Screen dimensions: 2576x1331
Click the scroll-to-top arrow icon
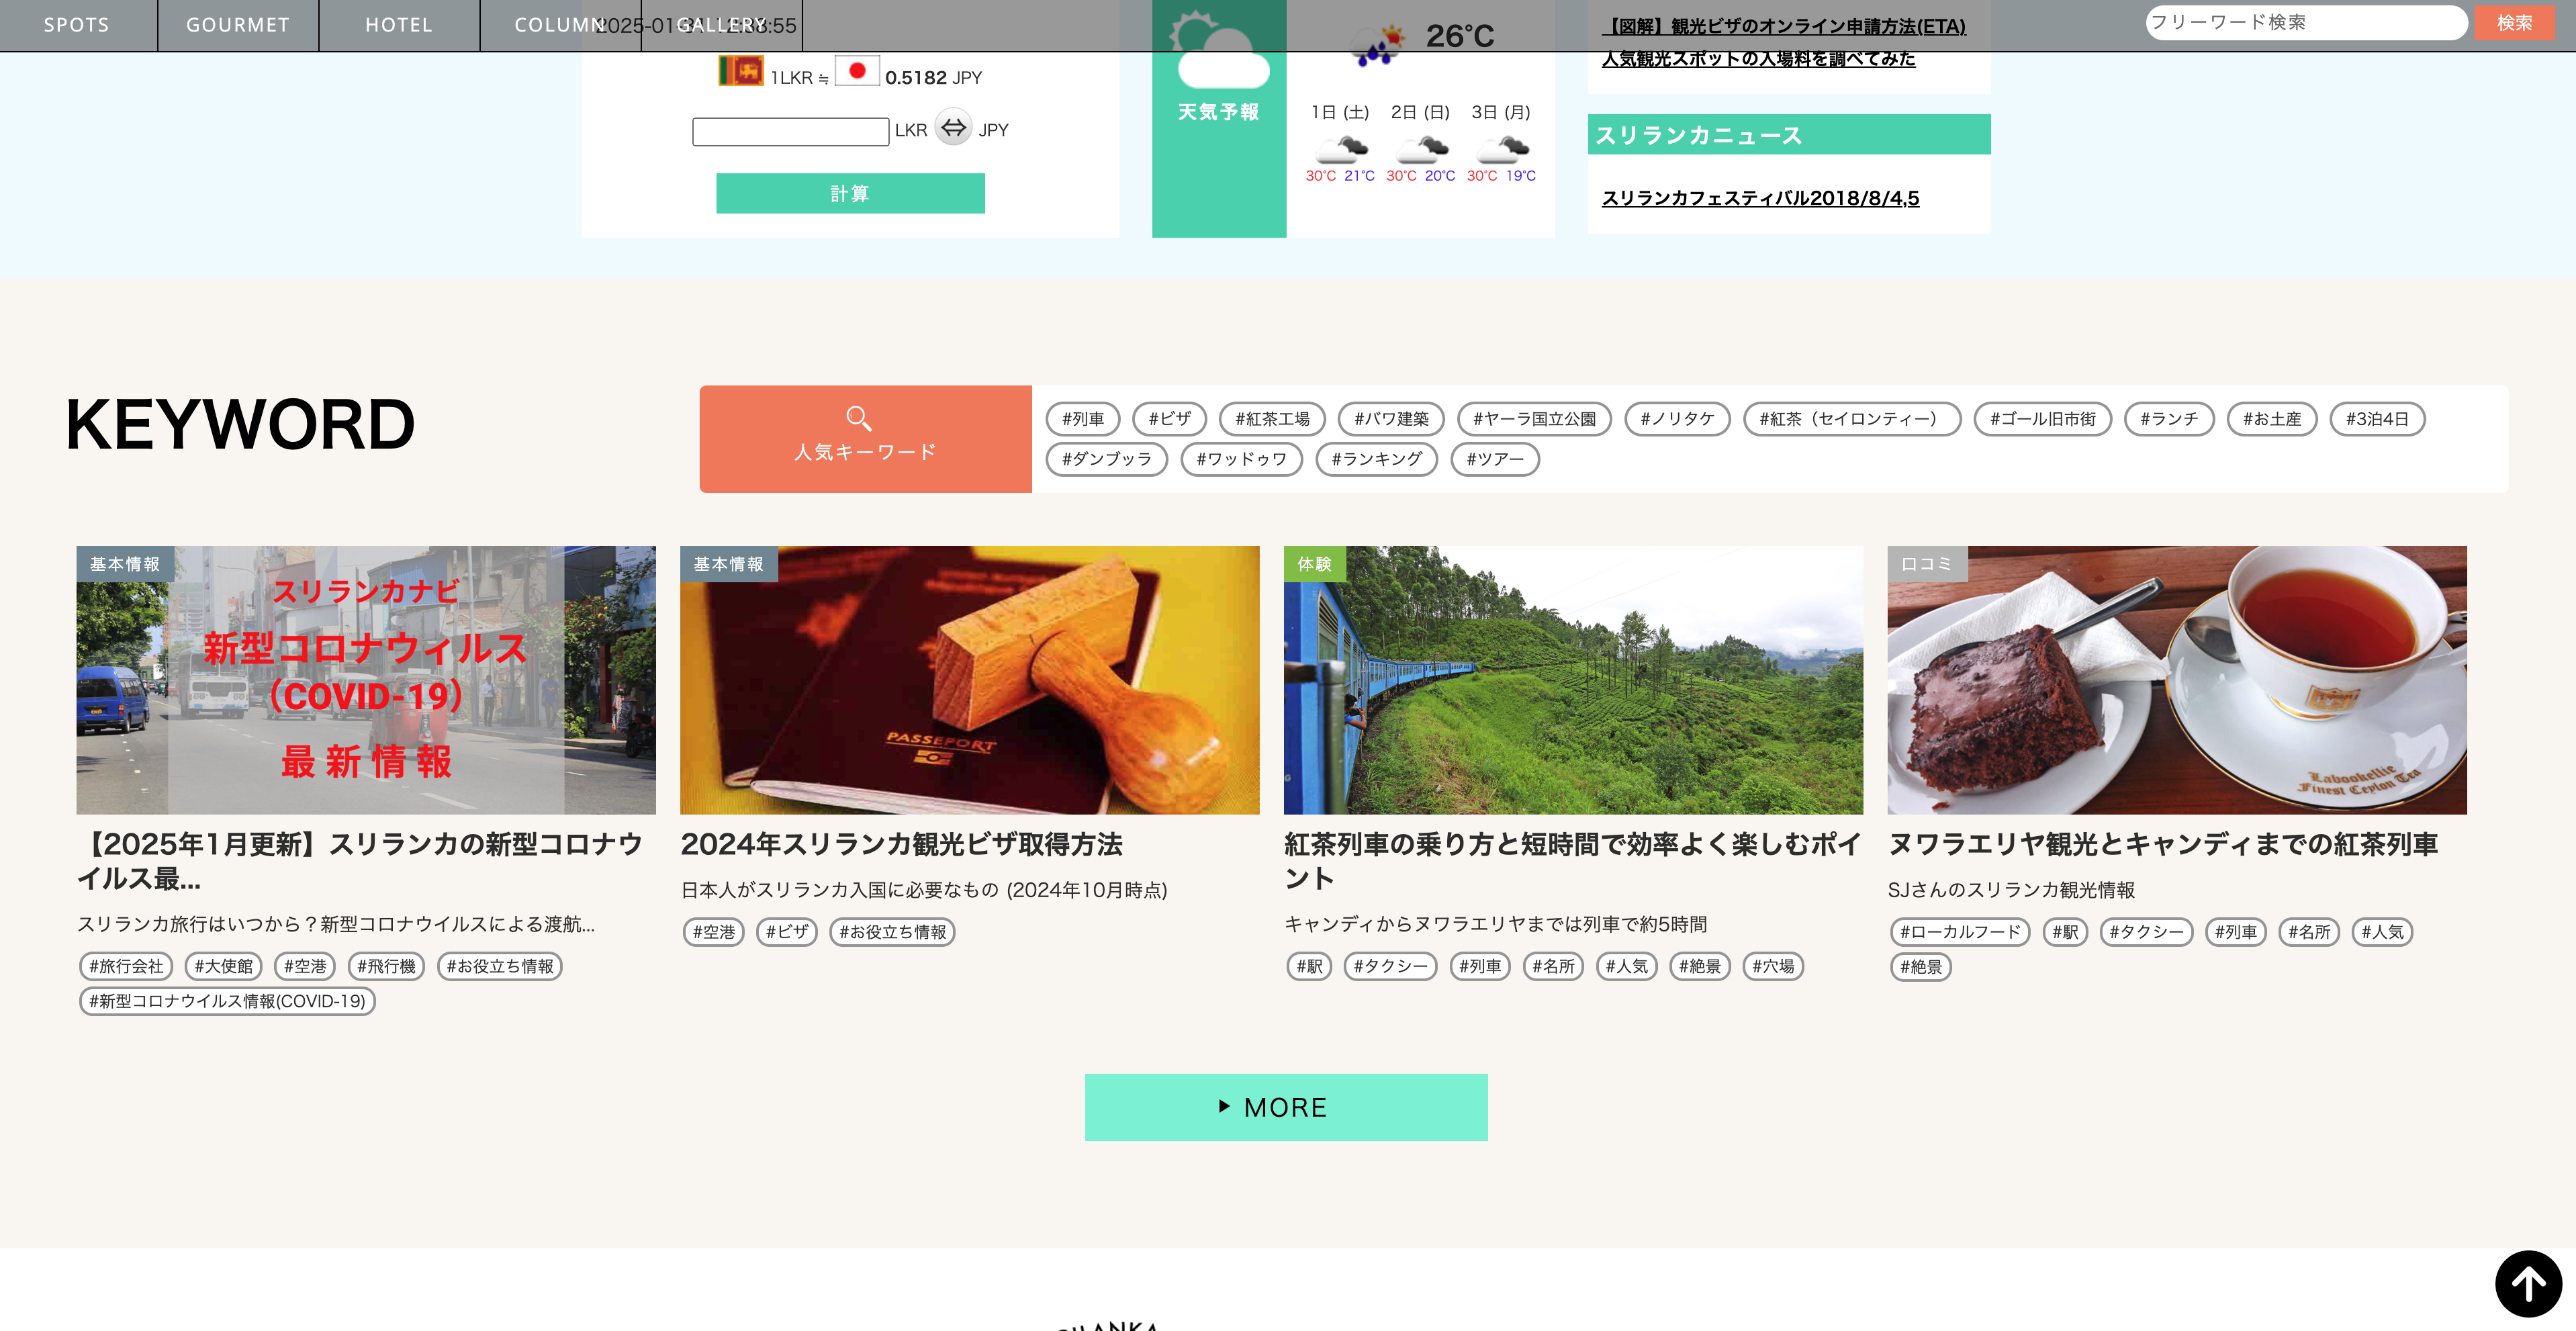click(x=2528, y=1284)
